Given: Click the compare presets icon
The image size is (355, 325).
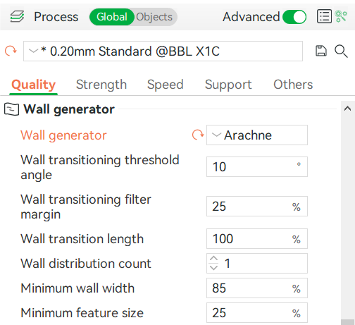Looking at the screenshot, I should 341,16.
